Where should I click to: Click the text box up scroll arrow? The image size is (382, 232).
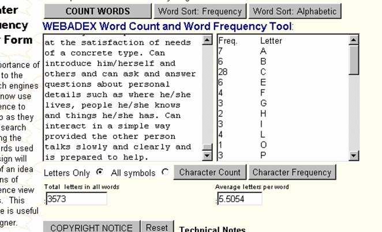click(207, 40)
